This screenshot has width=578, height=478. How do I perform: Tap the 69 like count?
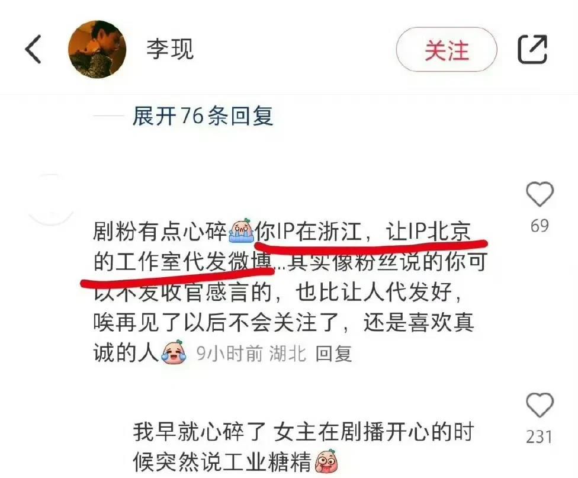click(x=540, y=226)
